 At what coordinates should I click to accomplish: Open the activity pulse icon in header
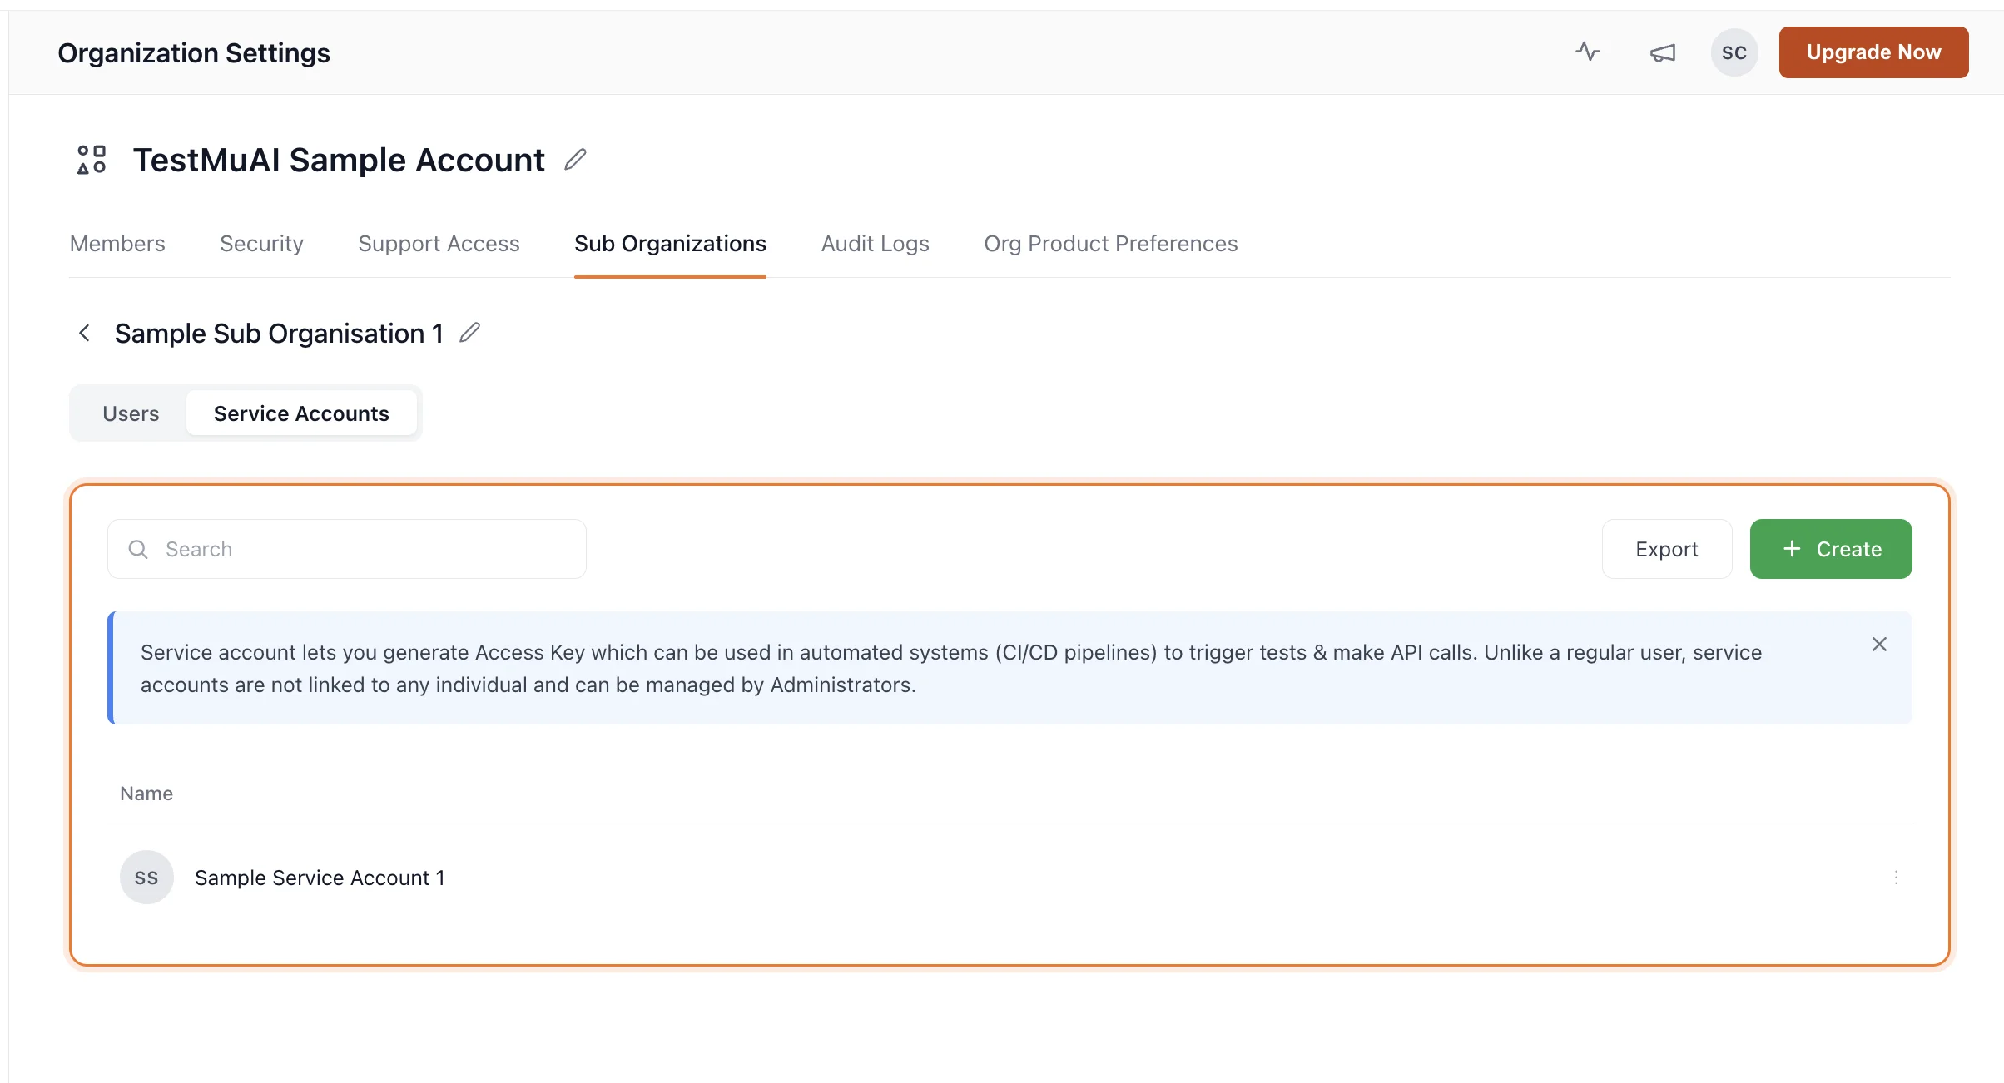(x=1588, y=52)
